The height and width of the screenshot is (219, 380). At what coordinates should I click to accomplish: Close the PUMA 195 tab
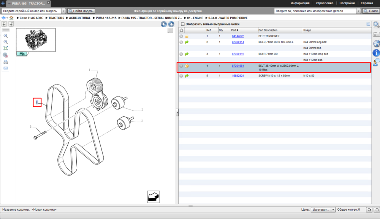coord(49,2)
